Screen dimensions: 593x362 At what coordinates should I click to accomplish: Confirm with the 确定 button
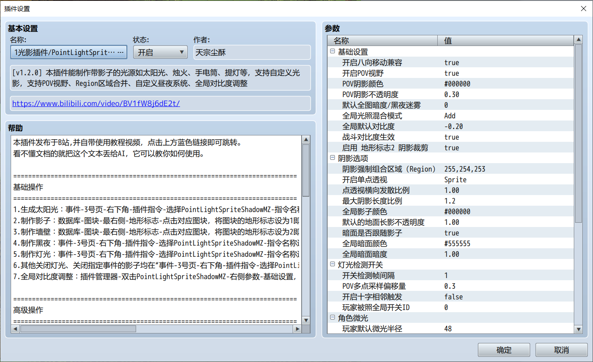point(504,350)
